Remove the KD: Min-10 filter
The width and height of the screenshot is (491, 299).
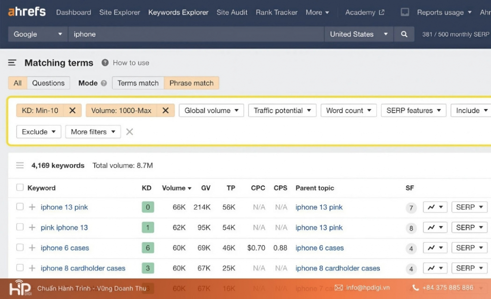(72, 111)
